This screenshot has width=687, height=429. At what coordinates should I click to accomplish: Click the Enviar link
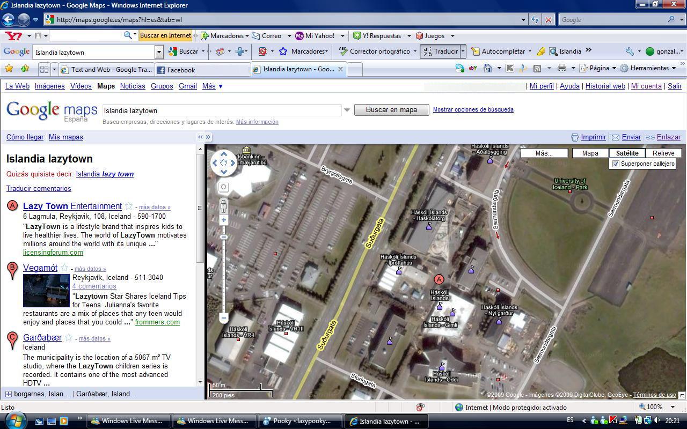(631, 137)
